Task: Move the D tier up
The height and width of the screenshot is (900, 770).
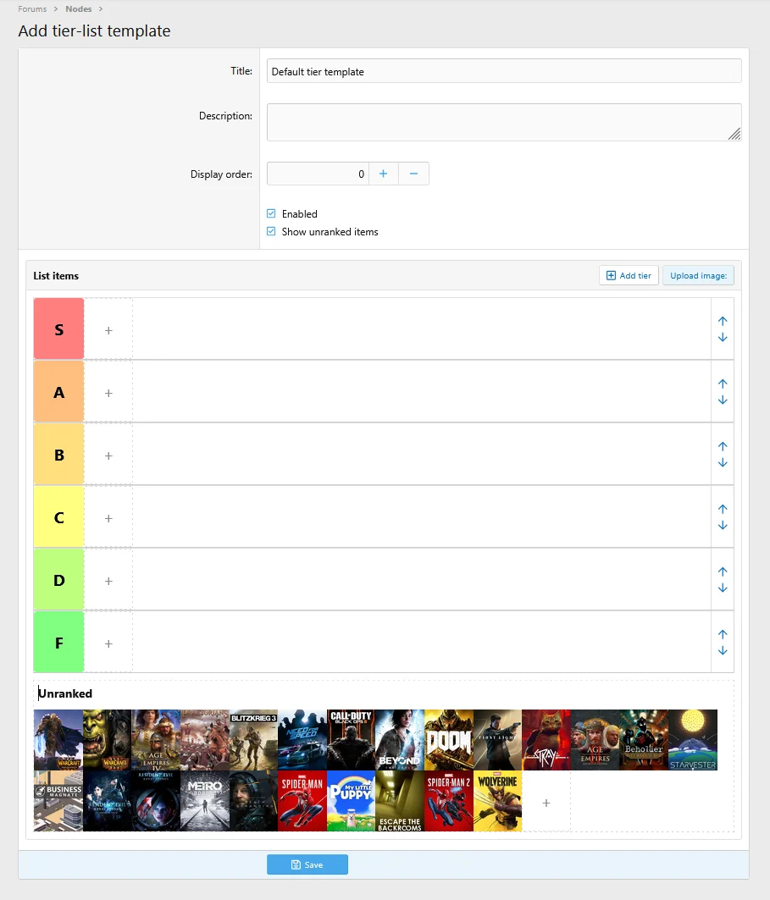Action: [723, 571]
